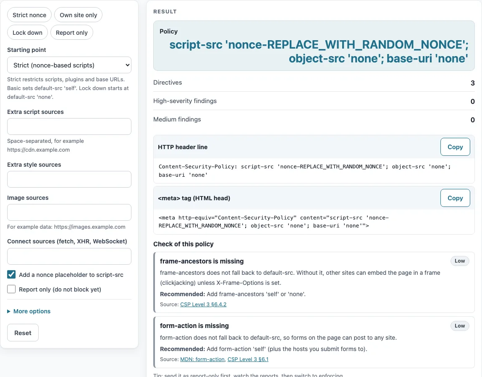The image size is (482, 377).
Task: Click the RESULT section heading
Action: pos(165,12)
